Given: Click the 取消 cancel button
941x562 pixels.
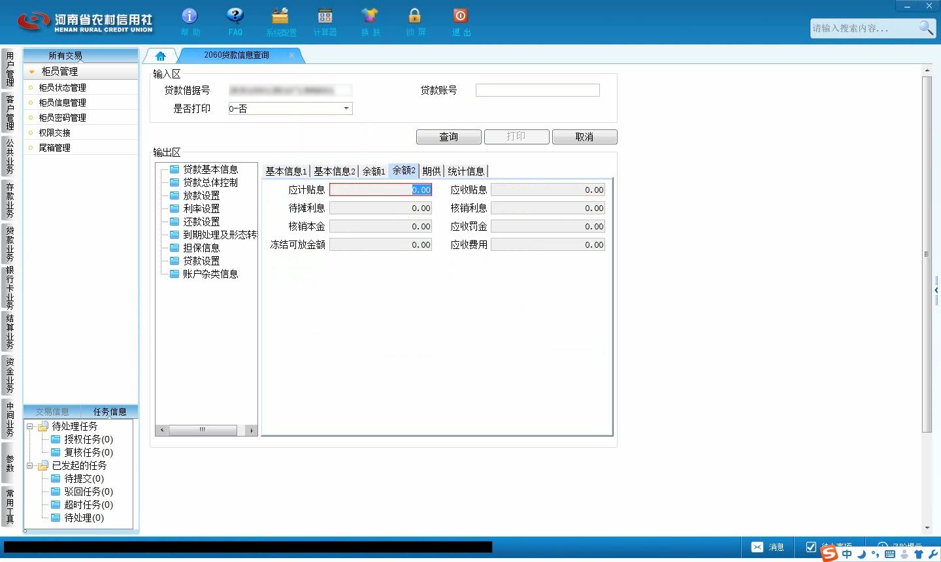Looking at the screenshot, I should 584,137.
